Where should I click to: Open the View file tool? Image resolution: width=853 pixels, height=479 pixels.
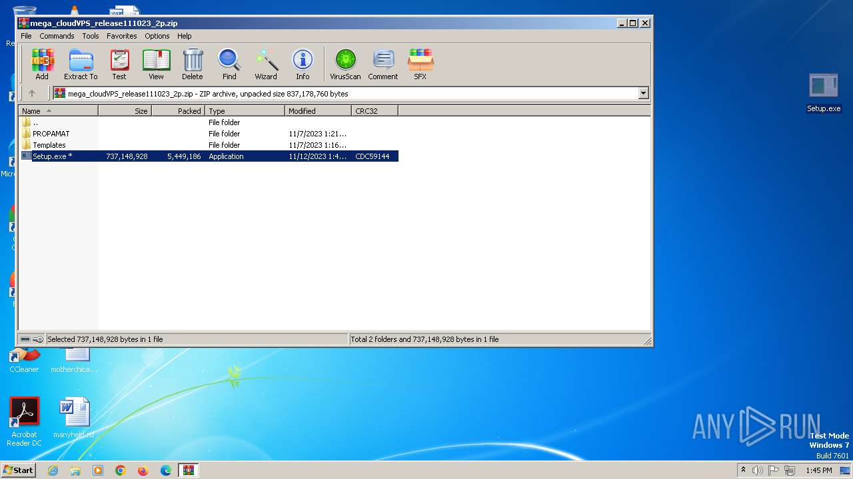(156, 65)
